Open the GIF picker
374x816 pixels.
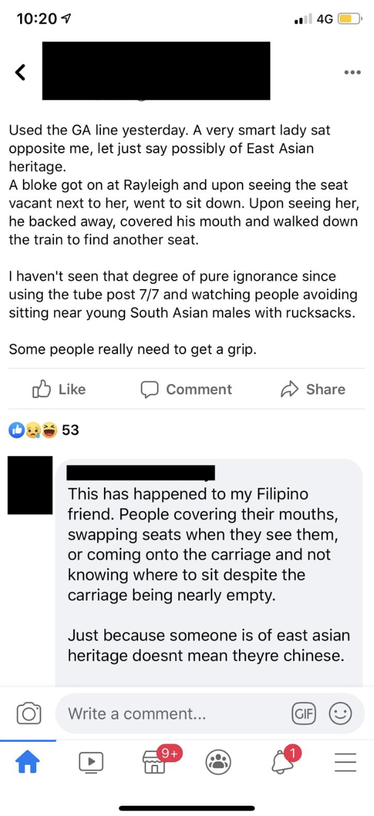(303, 713)
